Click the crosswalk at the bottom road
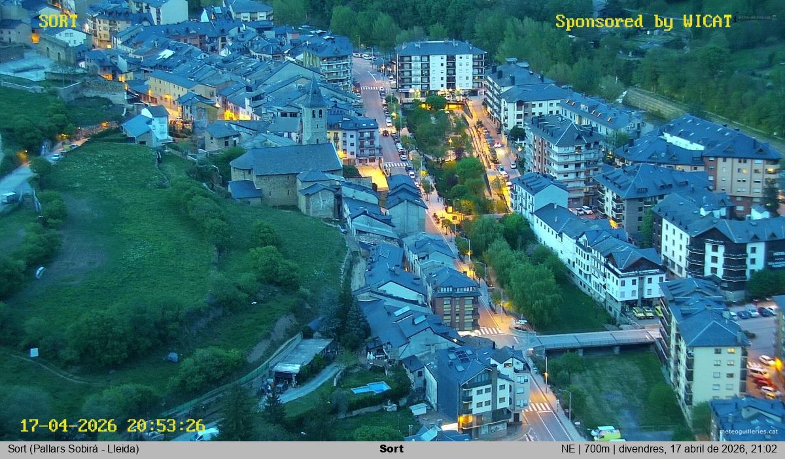Viewport: 785px width, 459px height. tap(538, 407)
